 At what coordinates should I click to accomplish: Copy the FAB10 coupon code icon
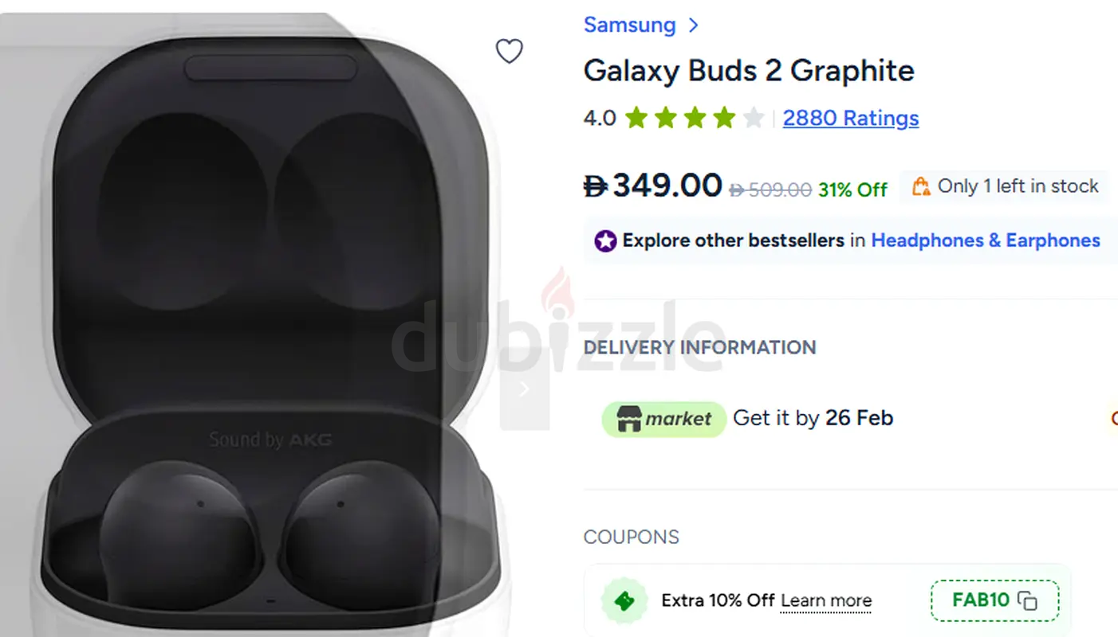click(x=1029, y=601)
